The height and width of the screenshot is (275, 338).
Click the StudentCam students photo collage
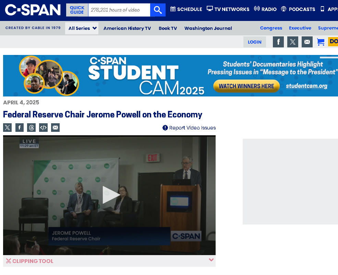tap(49, 75)
